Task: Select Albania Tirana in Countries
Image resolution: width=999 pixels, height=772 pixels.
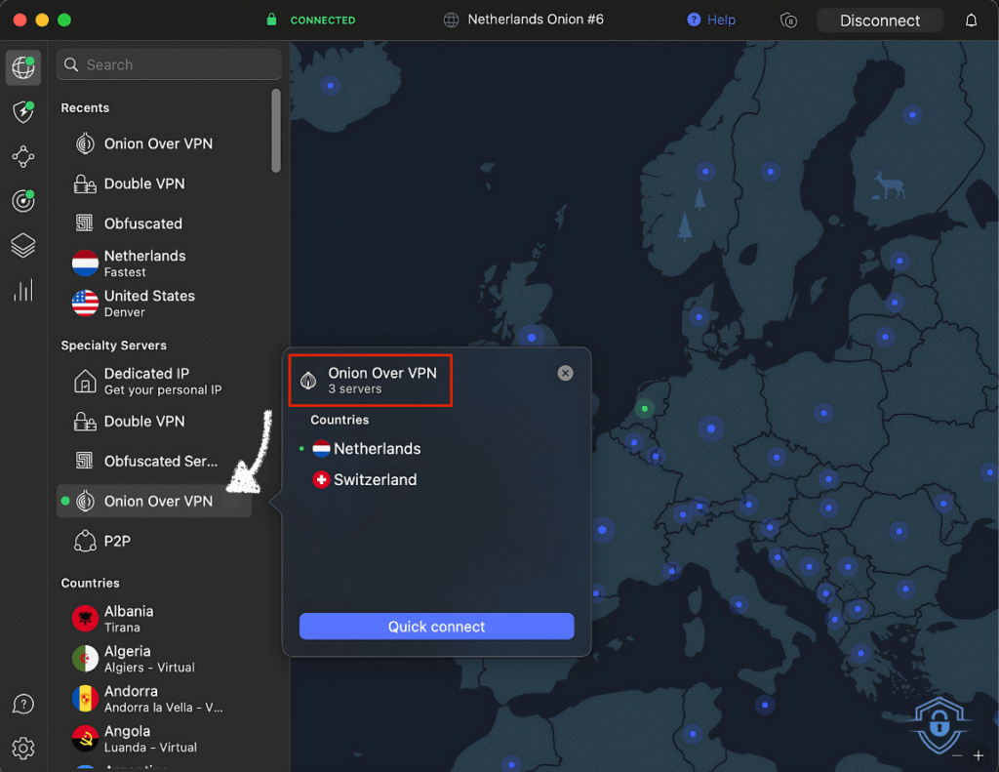Action: [154, 619]
